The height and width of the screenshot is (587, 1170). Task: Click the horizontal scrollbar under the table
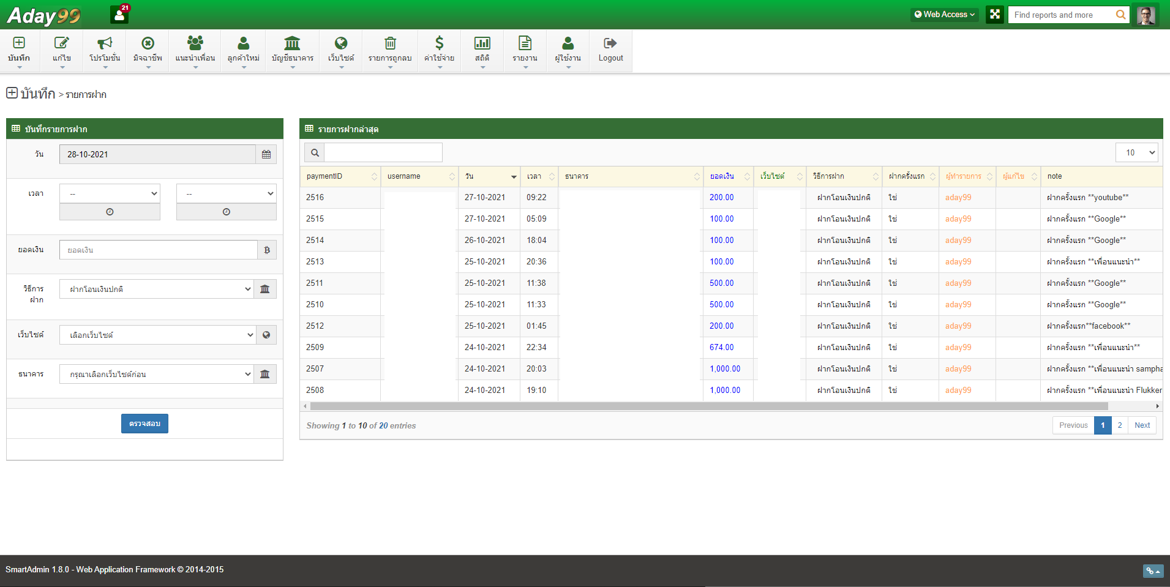pyautogui.click(x=709, y=406)
